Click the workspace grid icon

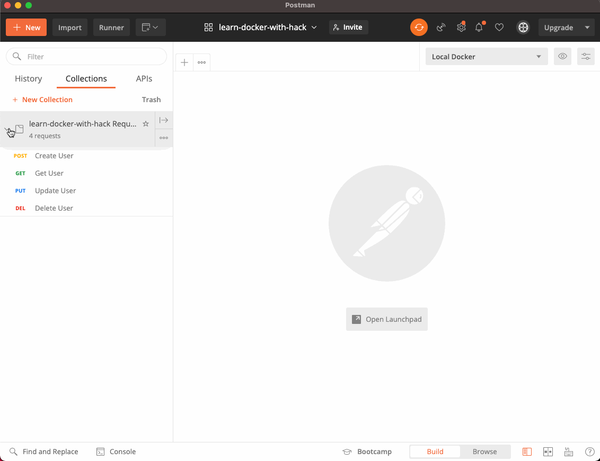[x=208, y=28]
